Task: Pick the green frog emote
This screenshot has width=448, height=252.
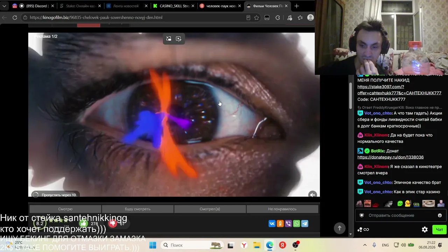Action: pyautogui.click(x=400, y=204)
